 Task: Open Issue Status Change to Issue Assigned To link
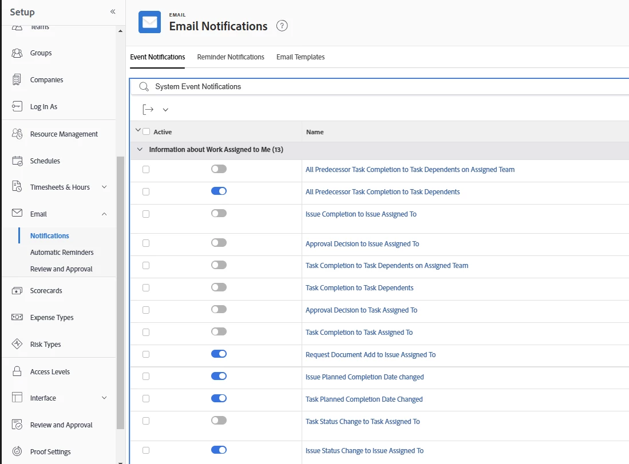point(364,451)
